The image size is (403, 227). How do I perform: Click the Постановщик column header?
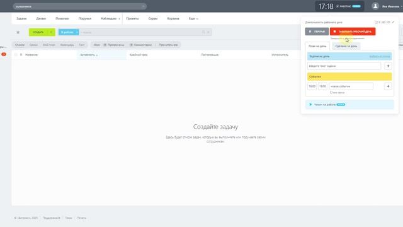[210, 55]
